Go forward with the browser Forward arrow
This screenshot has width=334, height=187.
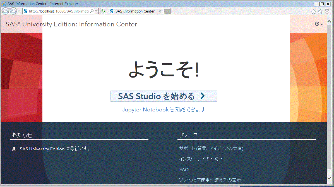click(x=13, y=11)
